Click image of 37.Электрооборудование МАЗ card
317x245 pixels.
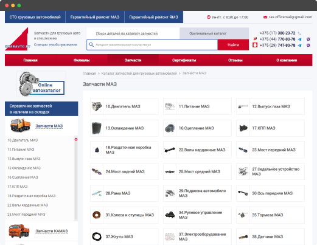[170, 236]
